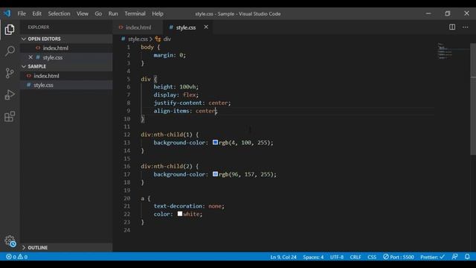The height and width of the screenshot is (268, 476).
Task: Place cursor on 'margin: 0;' line
Action: [170, 55]
